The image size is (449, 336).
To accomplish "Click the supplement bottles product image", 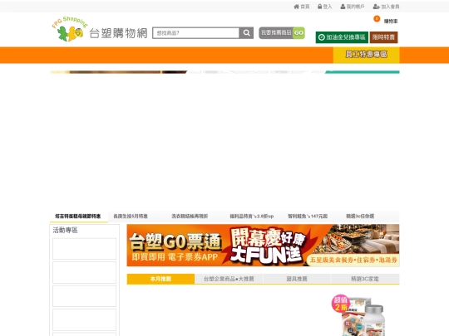I will 359,316.
